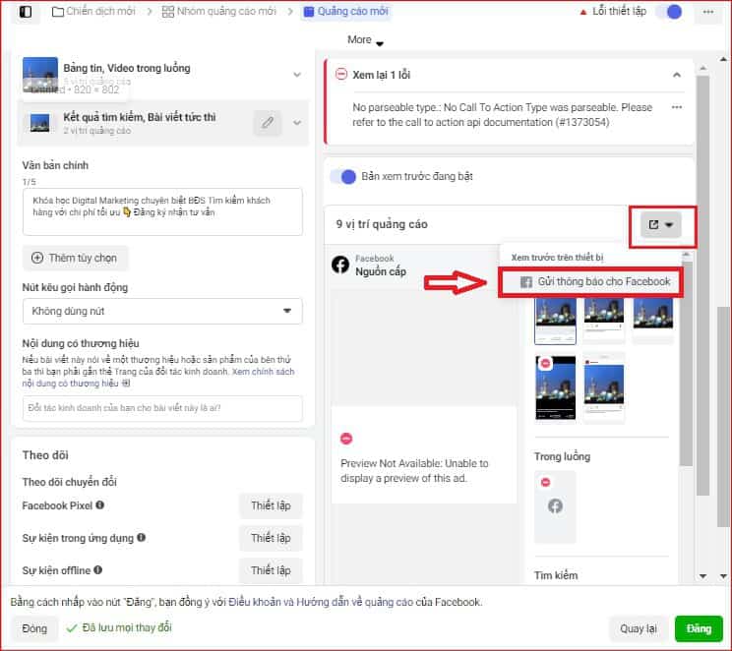Click the Facebook Pixel info icon

pyautogui.click(x=100, y=505)
